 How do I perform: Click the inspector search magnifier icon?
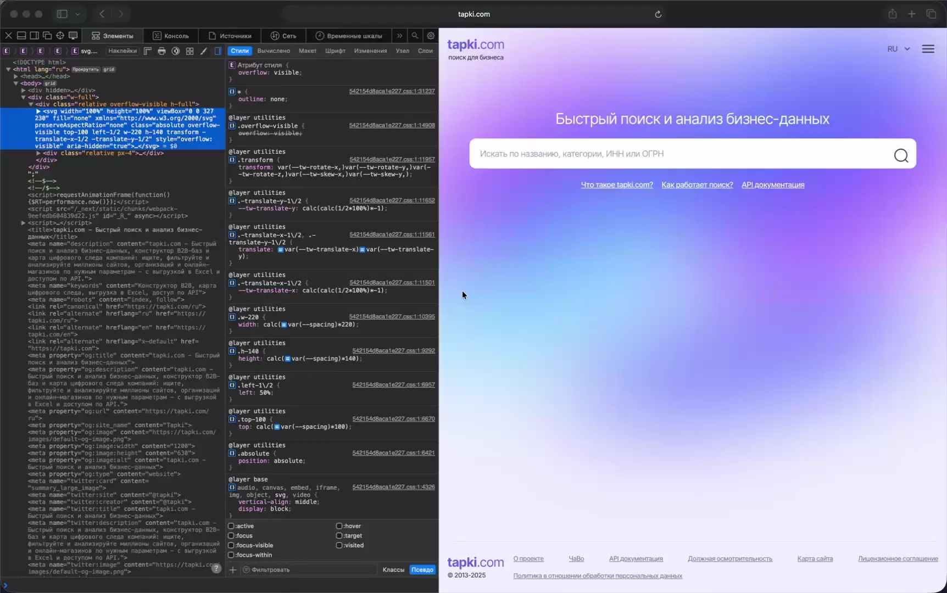click(x=415, y=36)
